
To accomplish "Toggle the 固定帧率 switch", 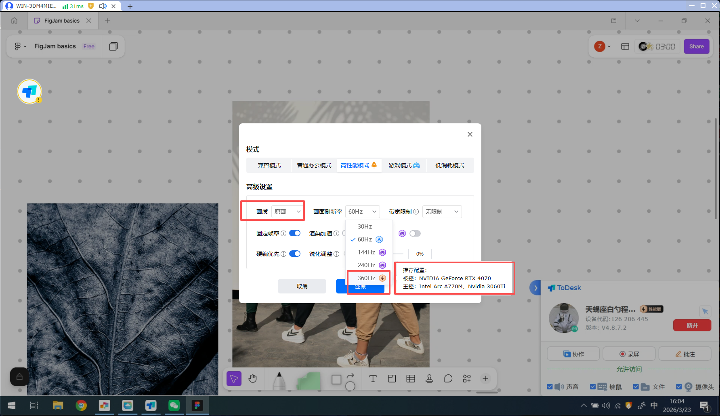I will pyautogui.click(x=295, y=233).
